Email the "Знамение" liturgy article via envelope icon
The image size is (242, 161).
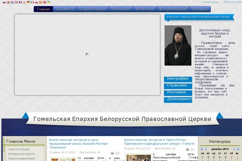click(118, 153)
